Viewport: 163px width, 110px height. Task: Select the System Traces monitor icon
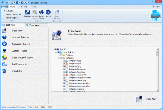pyautogui.click(x=4, y=51)
